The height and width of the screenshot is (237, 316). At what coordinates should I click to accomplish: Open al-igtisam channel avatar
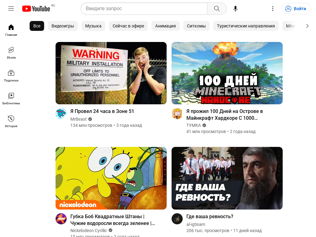coord(177,219)
